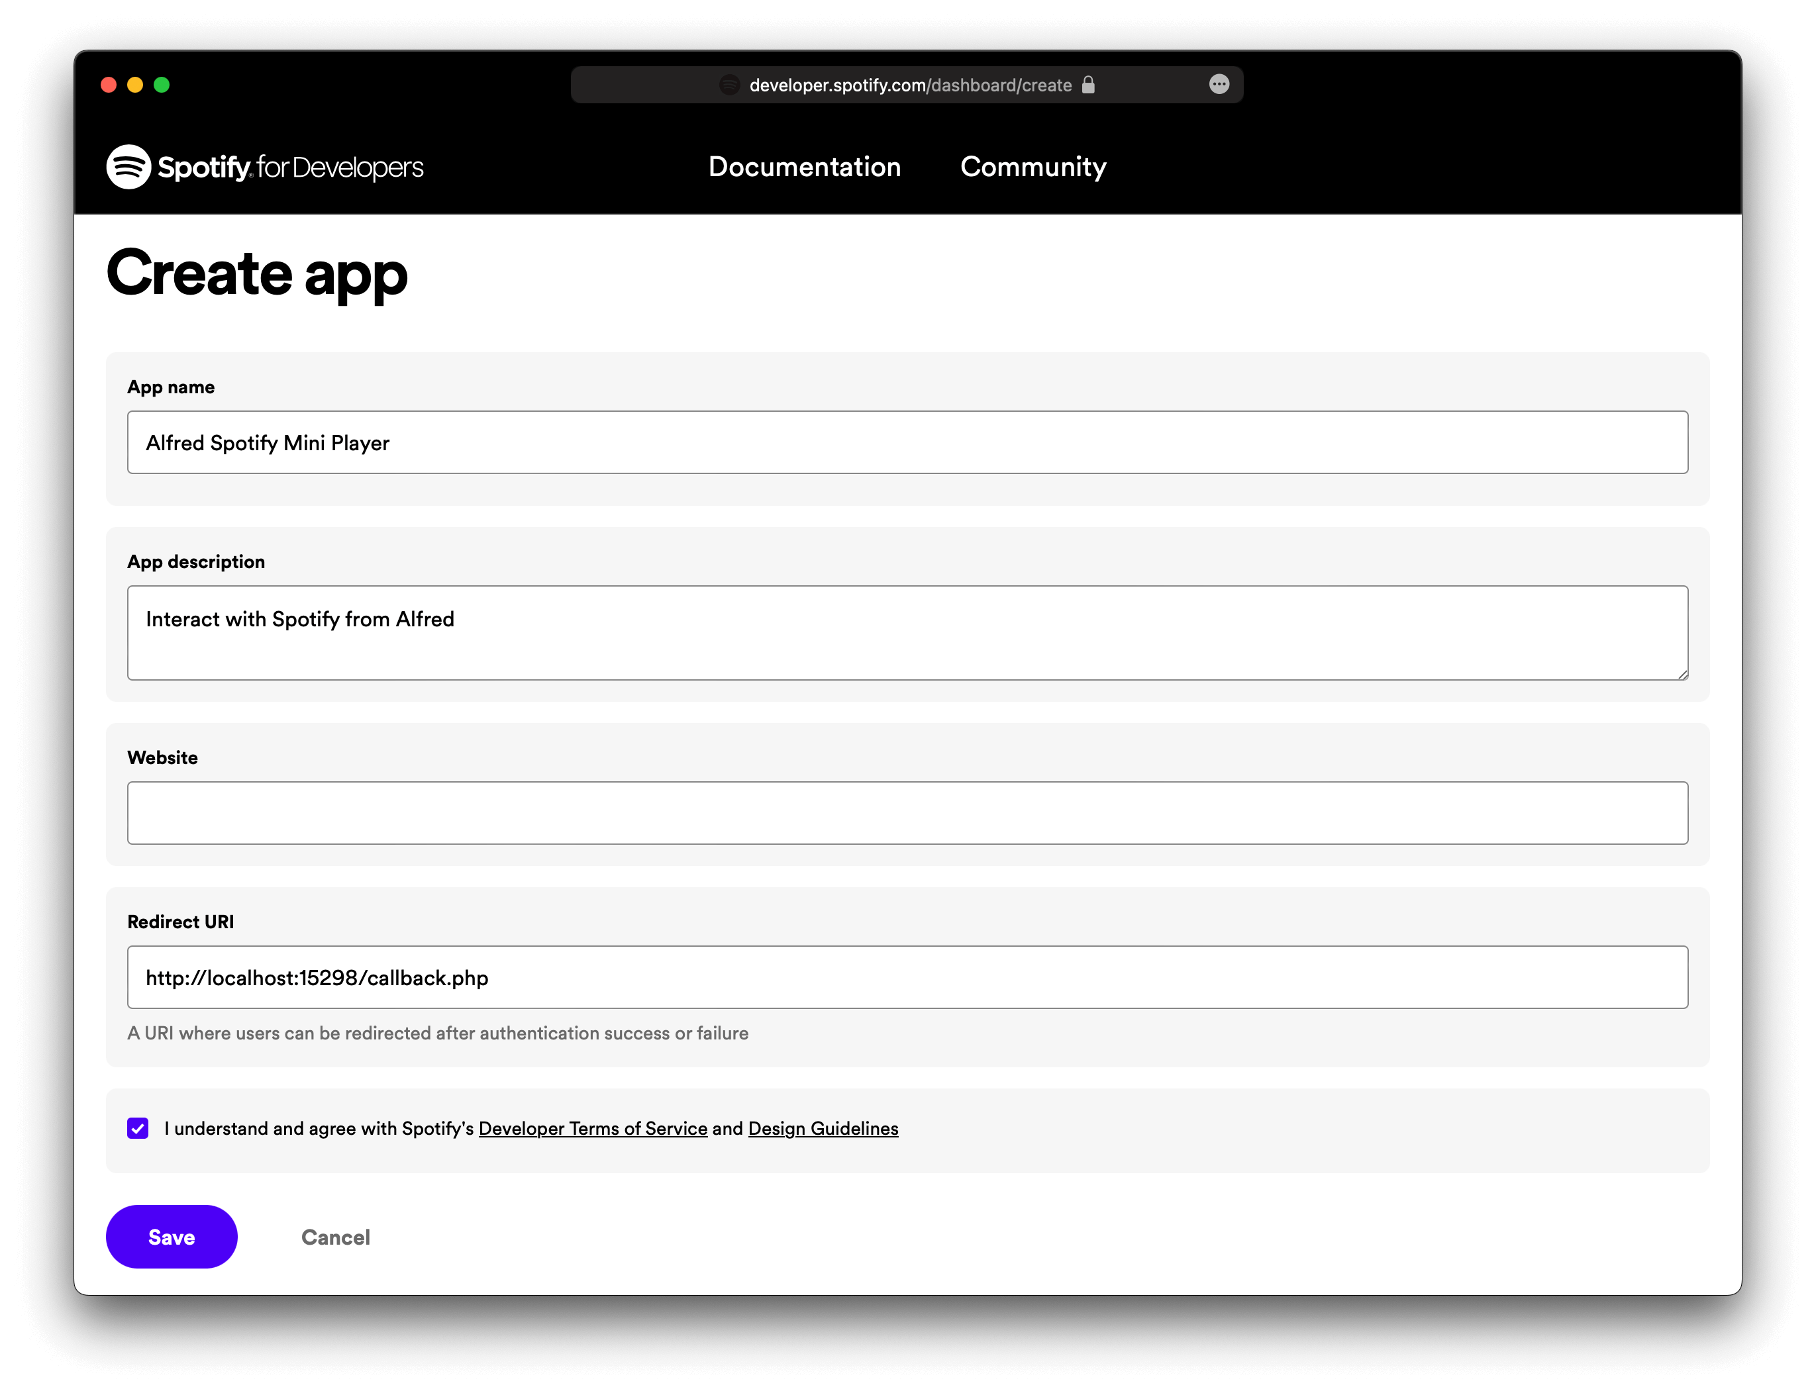Click the App name input field
Image resolution: width=1816 pixels, height=1393 pixels.
[x=907, y=442]
